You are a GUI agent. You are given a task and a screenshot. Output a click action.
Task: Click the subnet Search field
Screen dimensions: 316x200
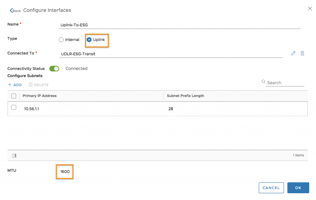[x=285, y=83]
